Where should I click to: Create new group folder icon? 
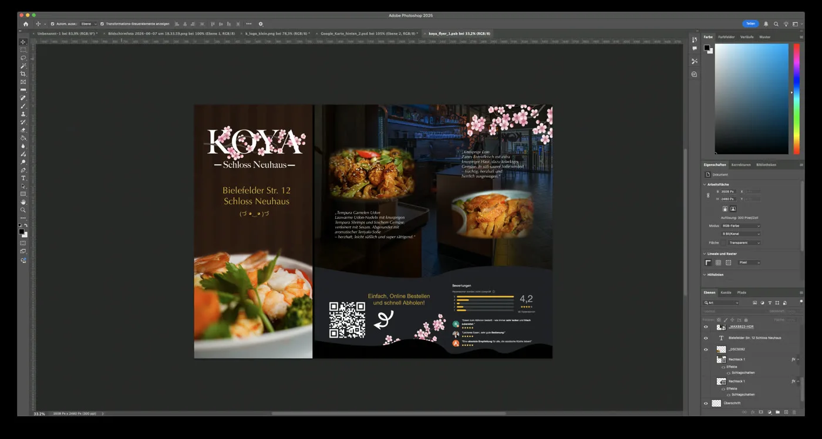pos(777,412)
